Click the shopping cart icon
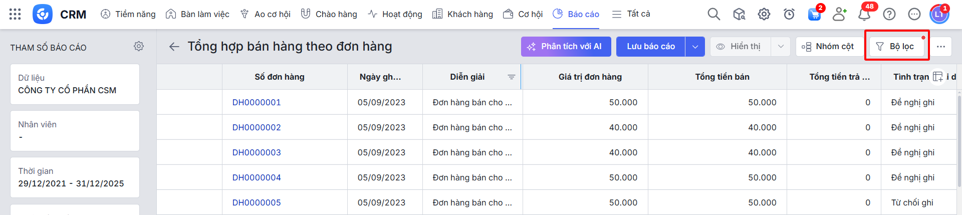 point(814,14)
